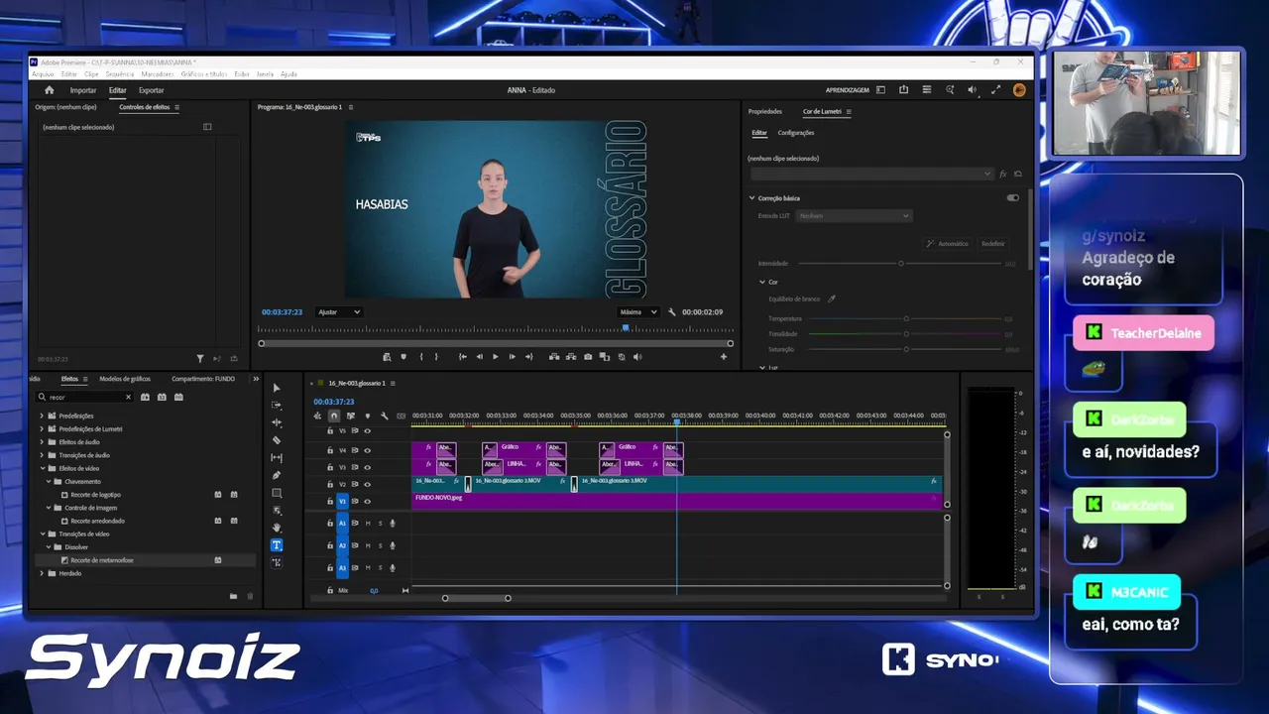Adjust the Saturação slider handle

[906, 349]
